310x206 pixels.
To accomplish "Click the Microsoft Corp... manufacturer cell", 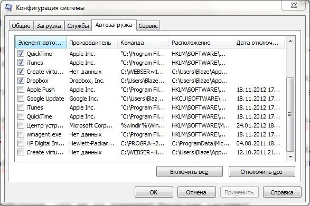I will (x=91, y=125).
